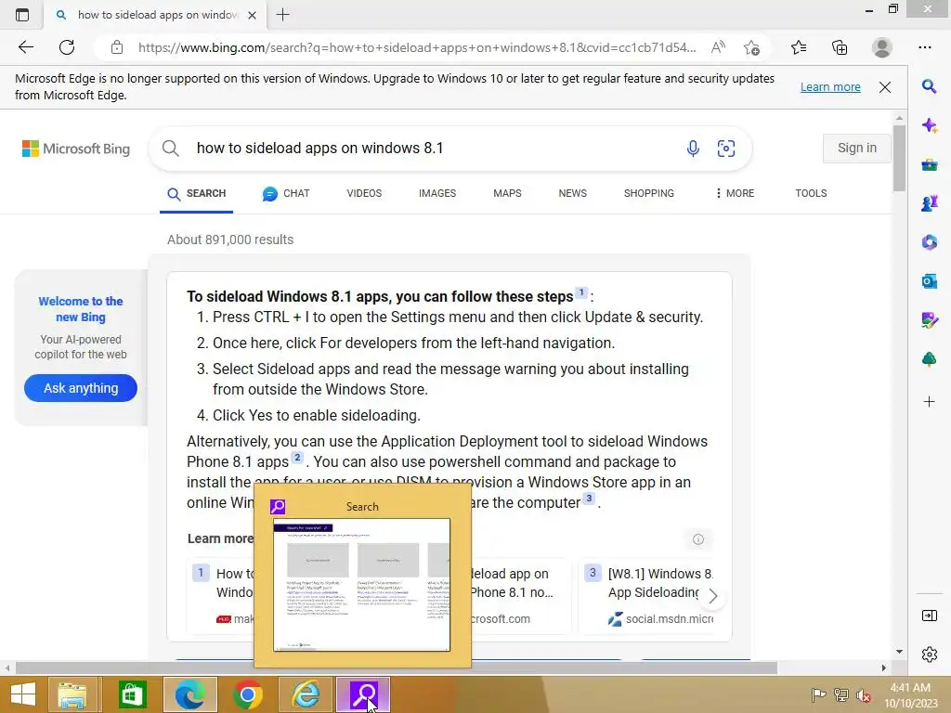Click the Microsoft Bing logo
The image size is (951, 713).
click(76, 149)
